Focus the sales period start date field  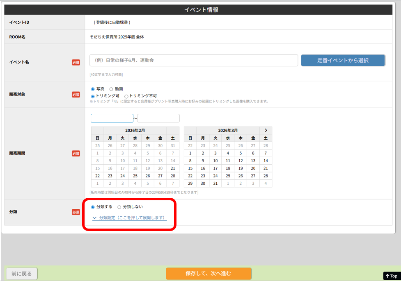[112, 118]
